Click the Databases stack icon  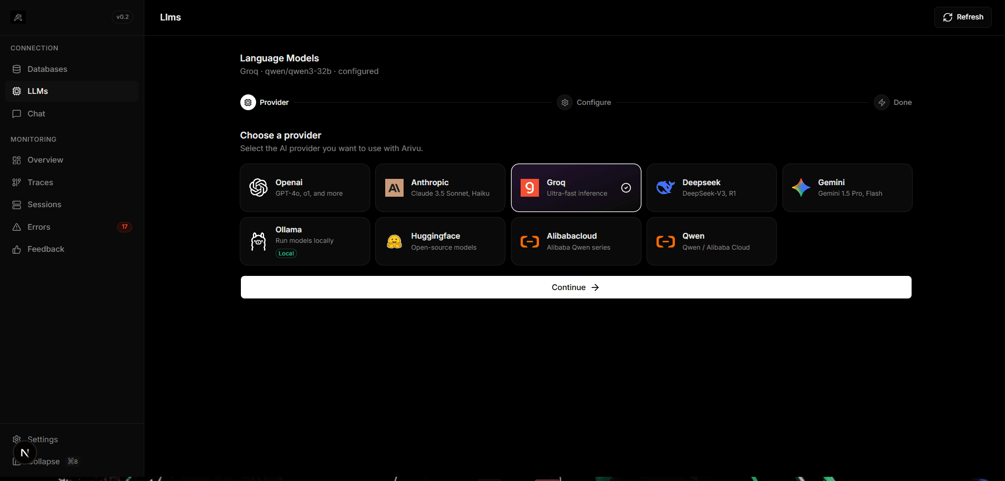(17, 69)
